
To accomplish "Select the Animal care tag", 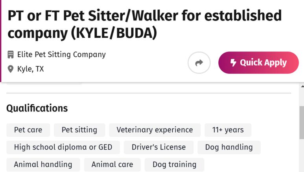I will point(112,165).
